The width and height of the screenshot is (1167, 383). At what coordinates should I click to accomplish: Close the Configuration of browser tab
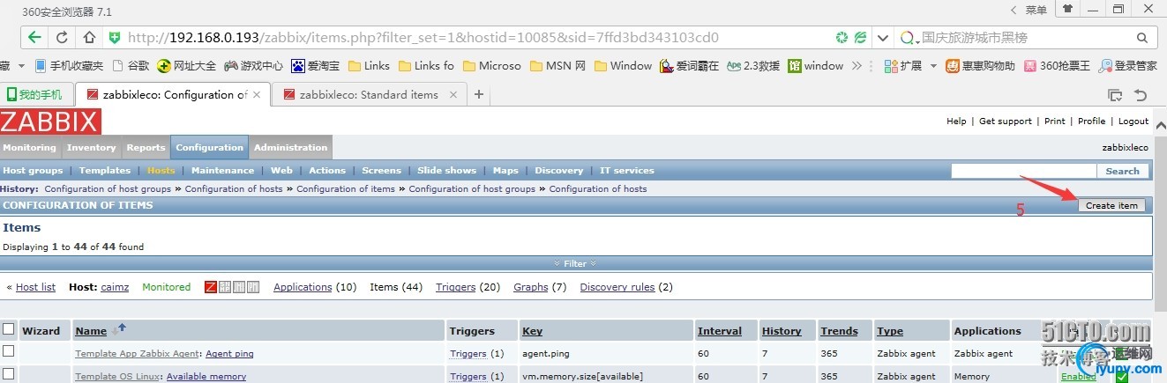point(258,95)
